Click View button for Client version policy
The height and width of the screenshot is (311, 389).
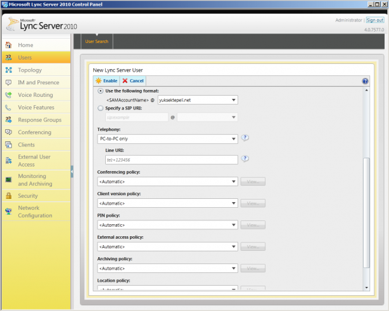click(253, 203)
